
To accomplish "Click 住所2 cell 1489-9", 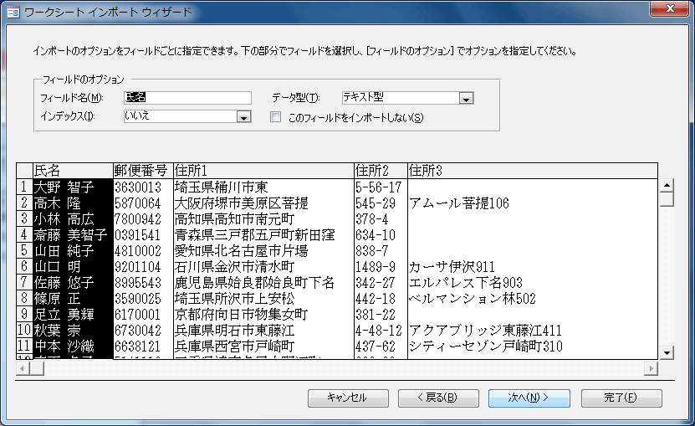I will click(381, 267).
